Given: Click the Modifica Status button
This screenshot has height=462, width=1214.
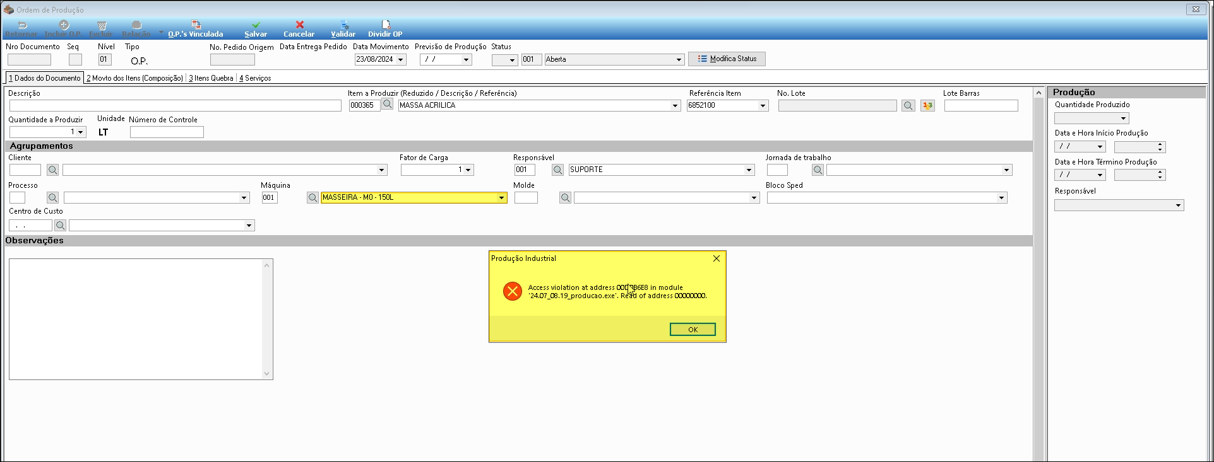Looking at the screenshot, I should 727,59.
